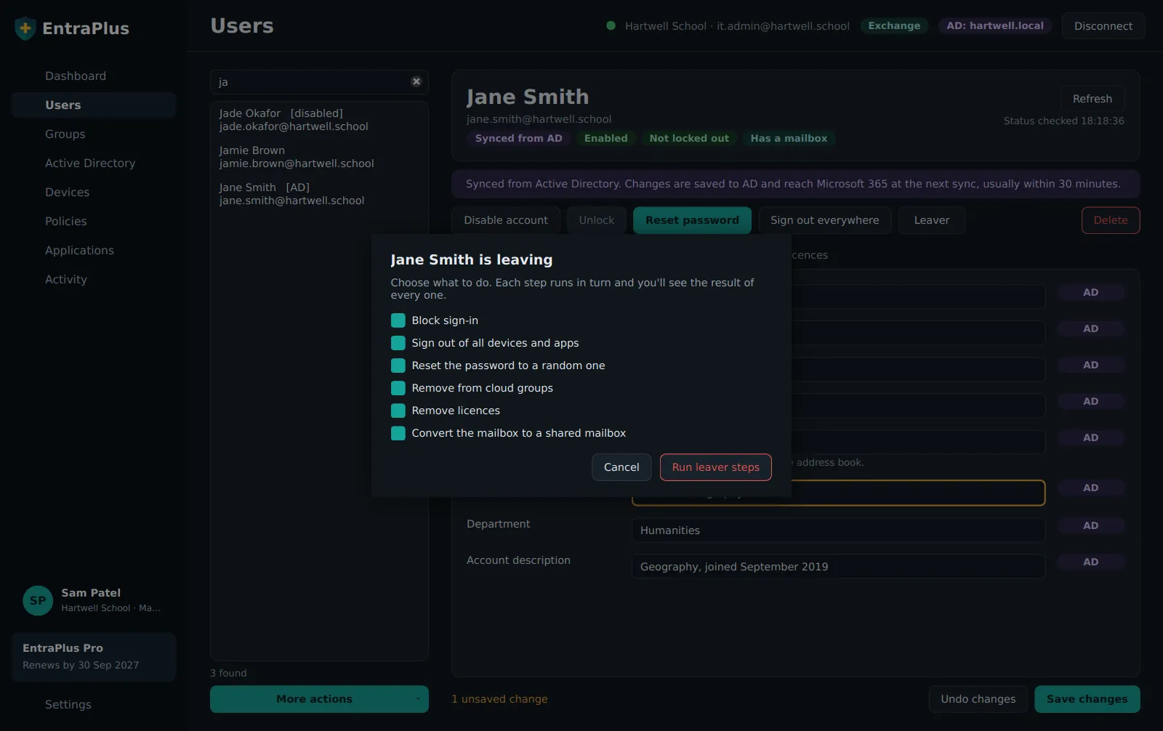
Task: Open the Active Directory page
Action: (x=93, y=163)
